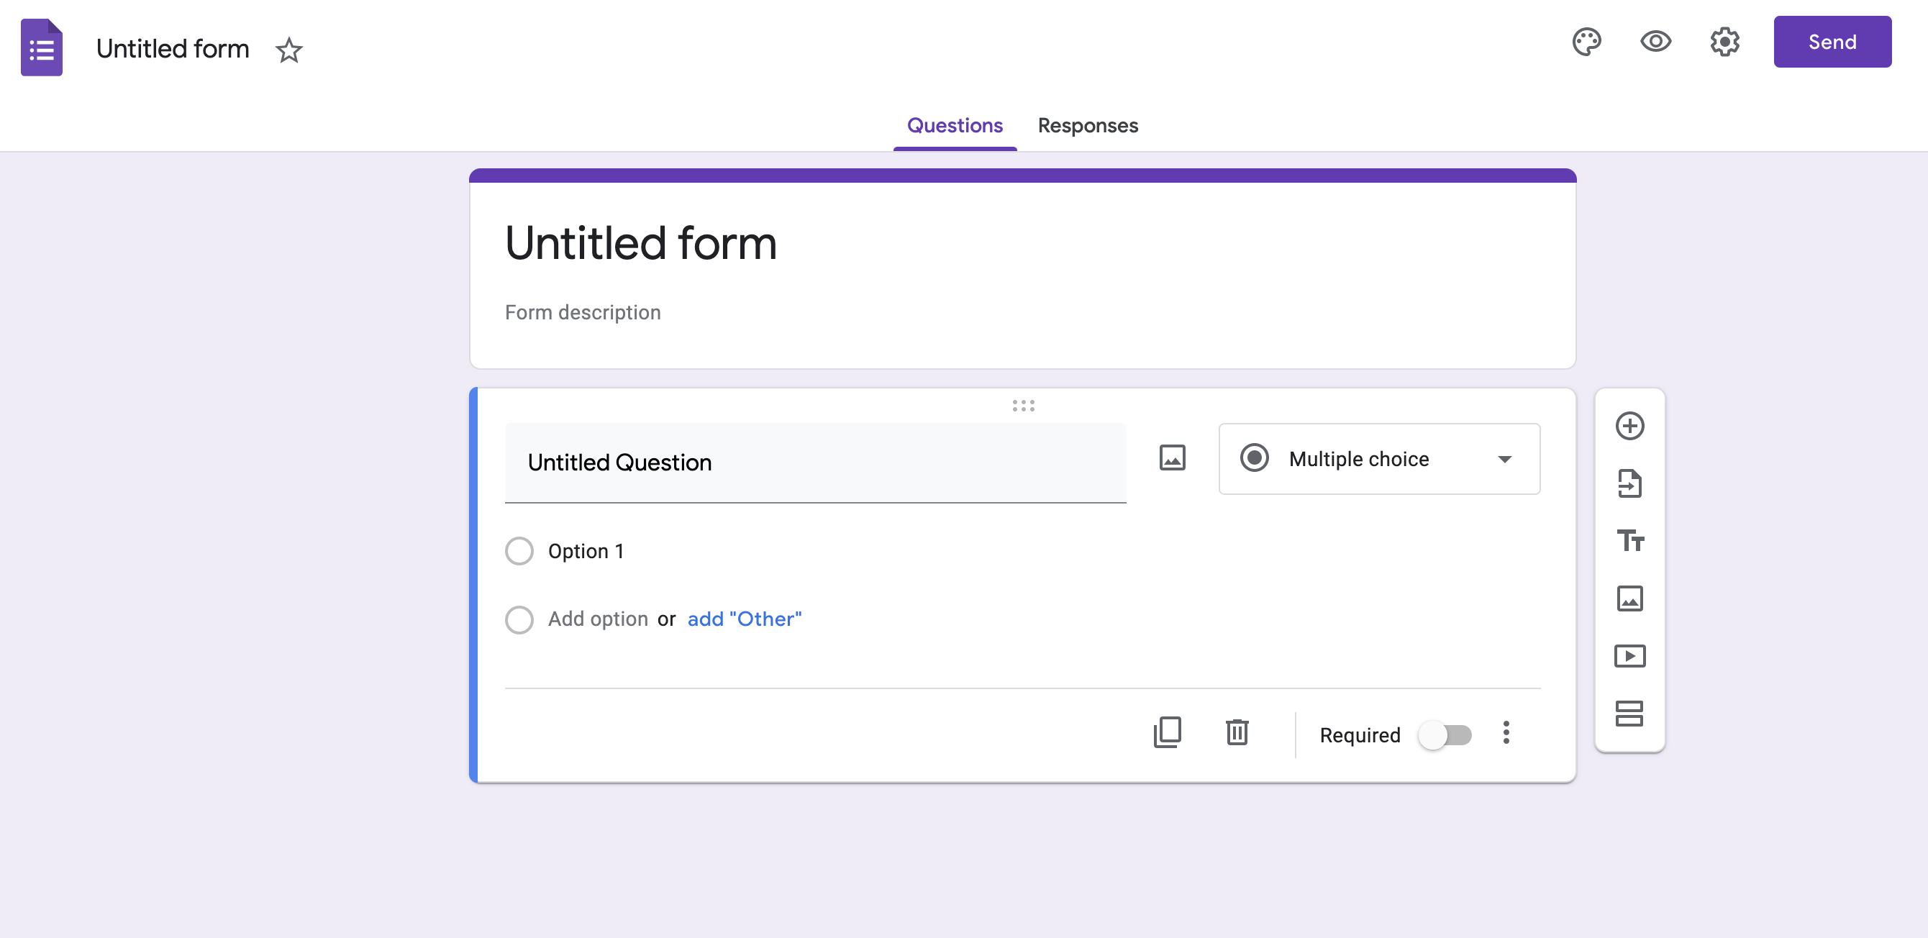Preview the form with eye icon

click(x=1655, y=42)
